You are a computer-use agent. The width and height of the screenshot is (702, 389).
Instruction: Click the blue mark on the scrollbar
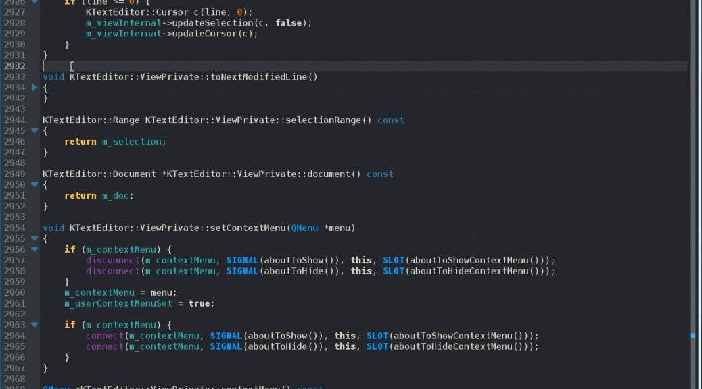click(693, 335)
